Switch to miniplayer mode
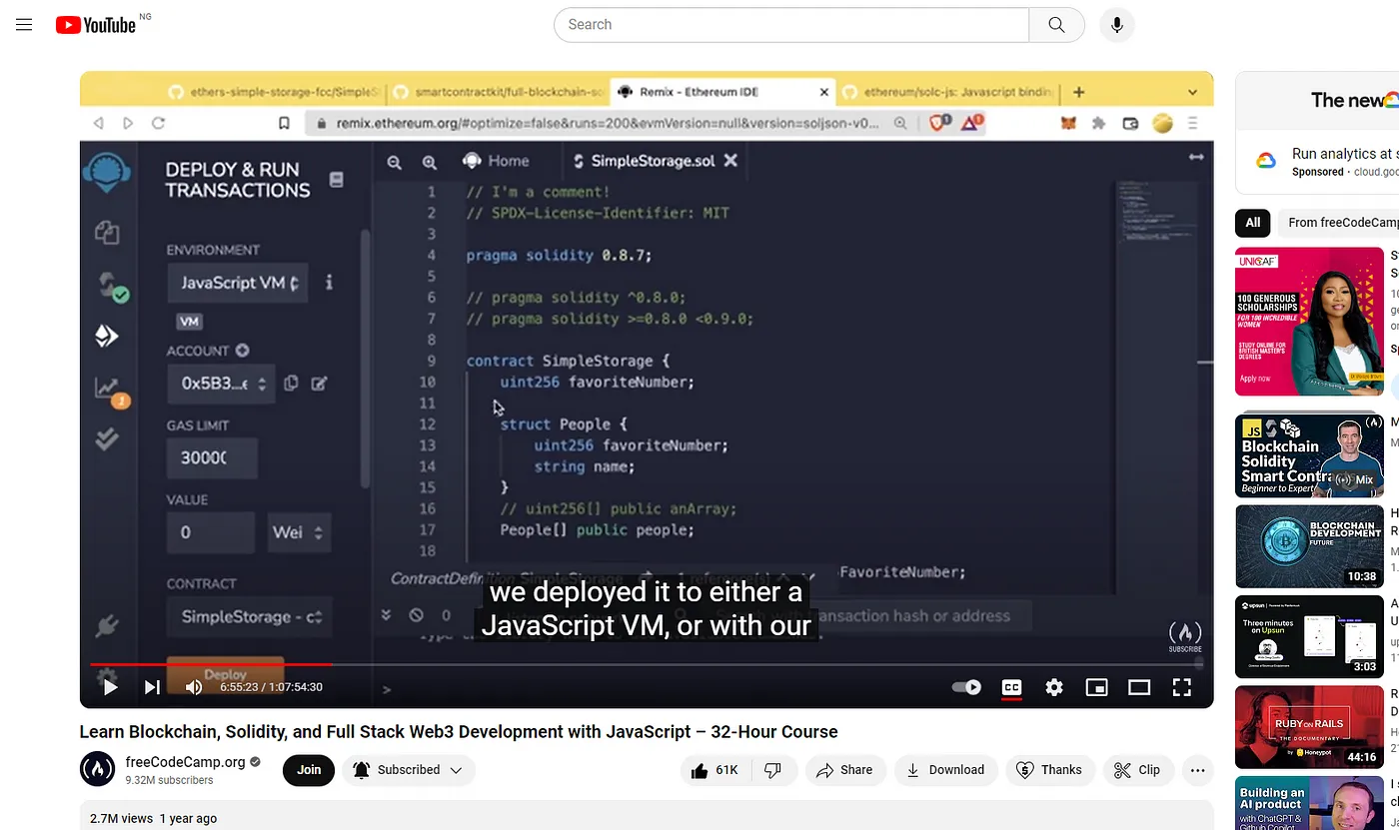This screenshot has height=830, width=1399. [1097, 687]
